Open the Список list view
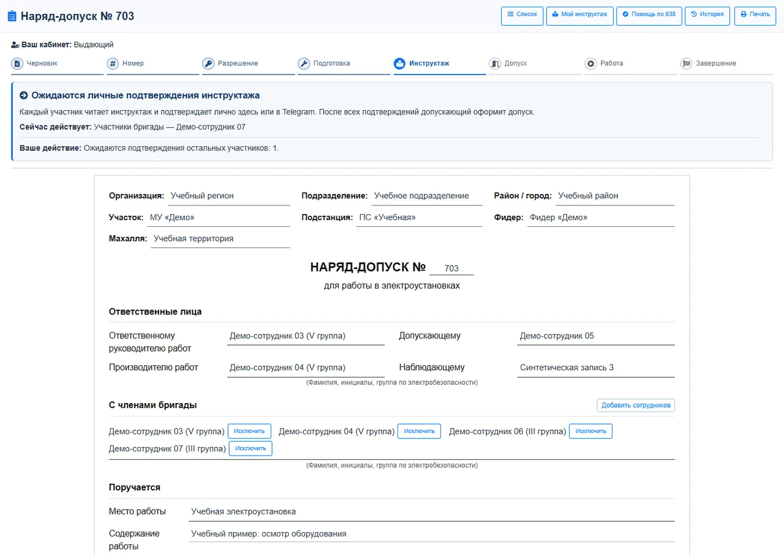 (x=522, y=16)
